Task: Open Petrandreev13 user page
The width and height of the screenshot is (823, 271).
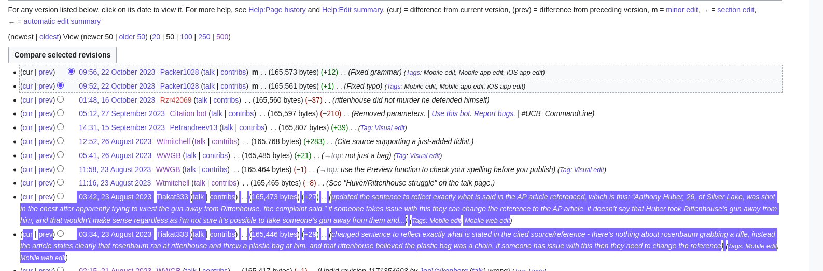Action: pos(193,127)
